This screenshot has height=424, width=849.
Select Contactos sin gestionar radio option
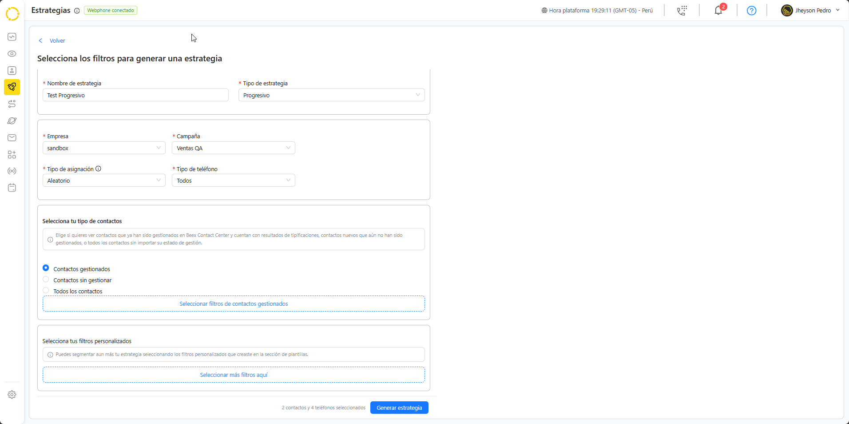[x=46, y=280]
